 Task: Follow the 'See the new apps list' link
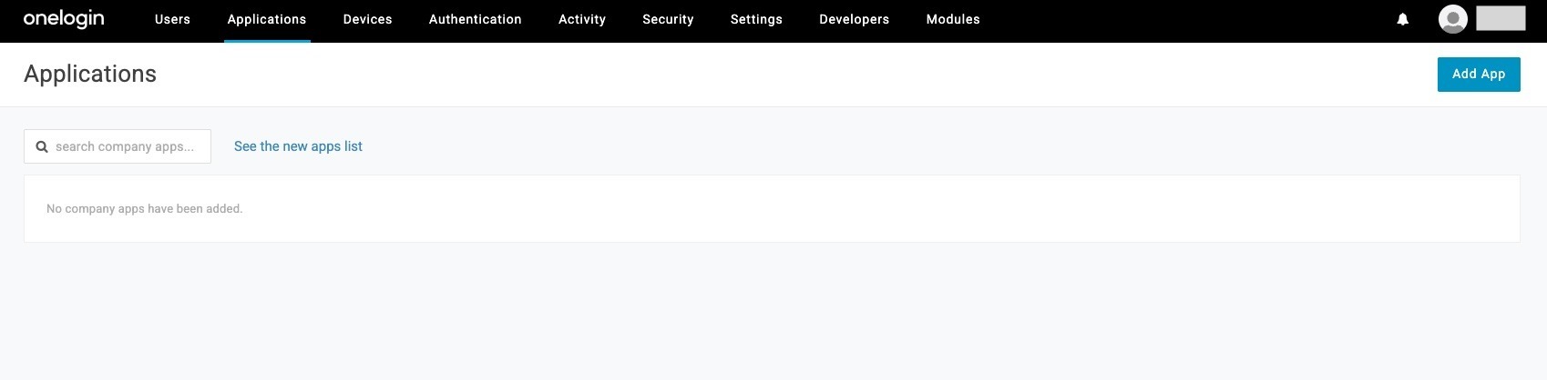coord(298,146)
